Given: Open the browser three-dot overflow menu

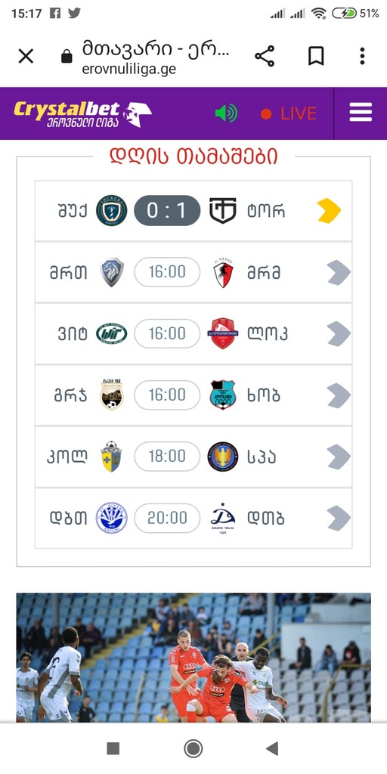Looking at the screenshot, I should pyautogui.click(x=362, y=56).
